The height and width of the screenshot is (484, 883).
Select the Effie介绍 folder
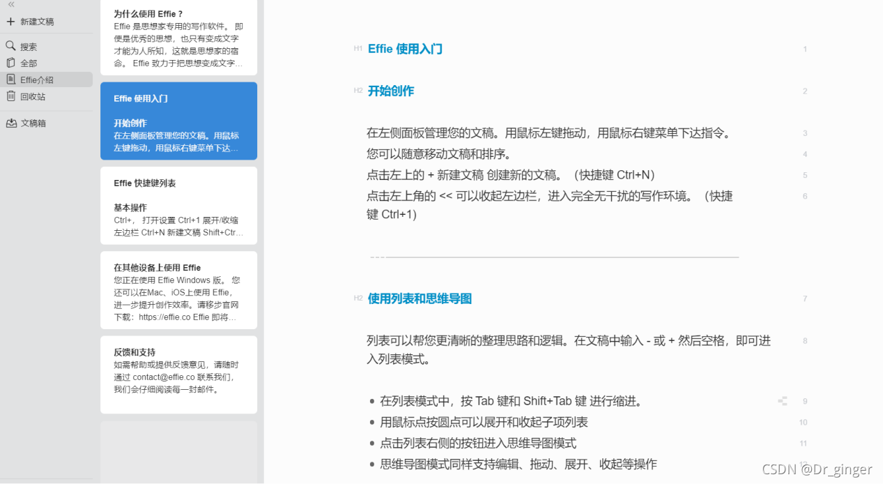click(46, 80)
